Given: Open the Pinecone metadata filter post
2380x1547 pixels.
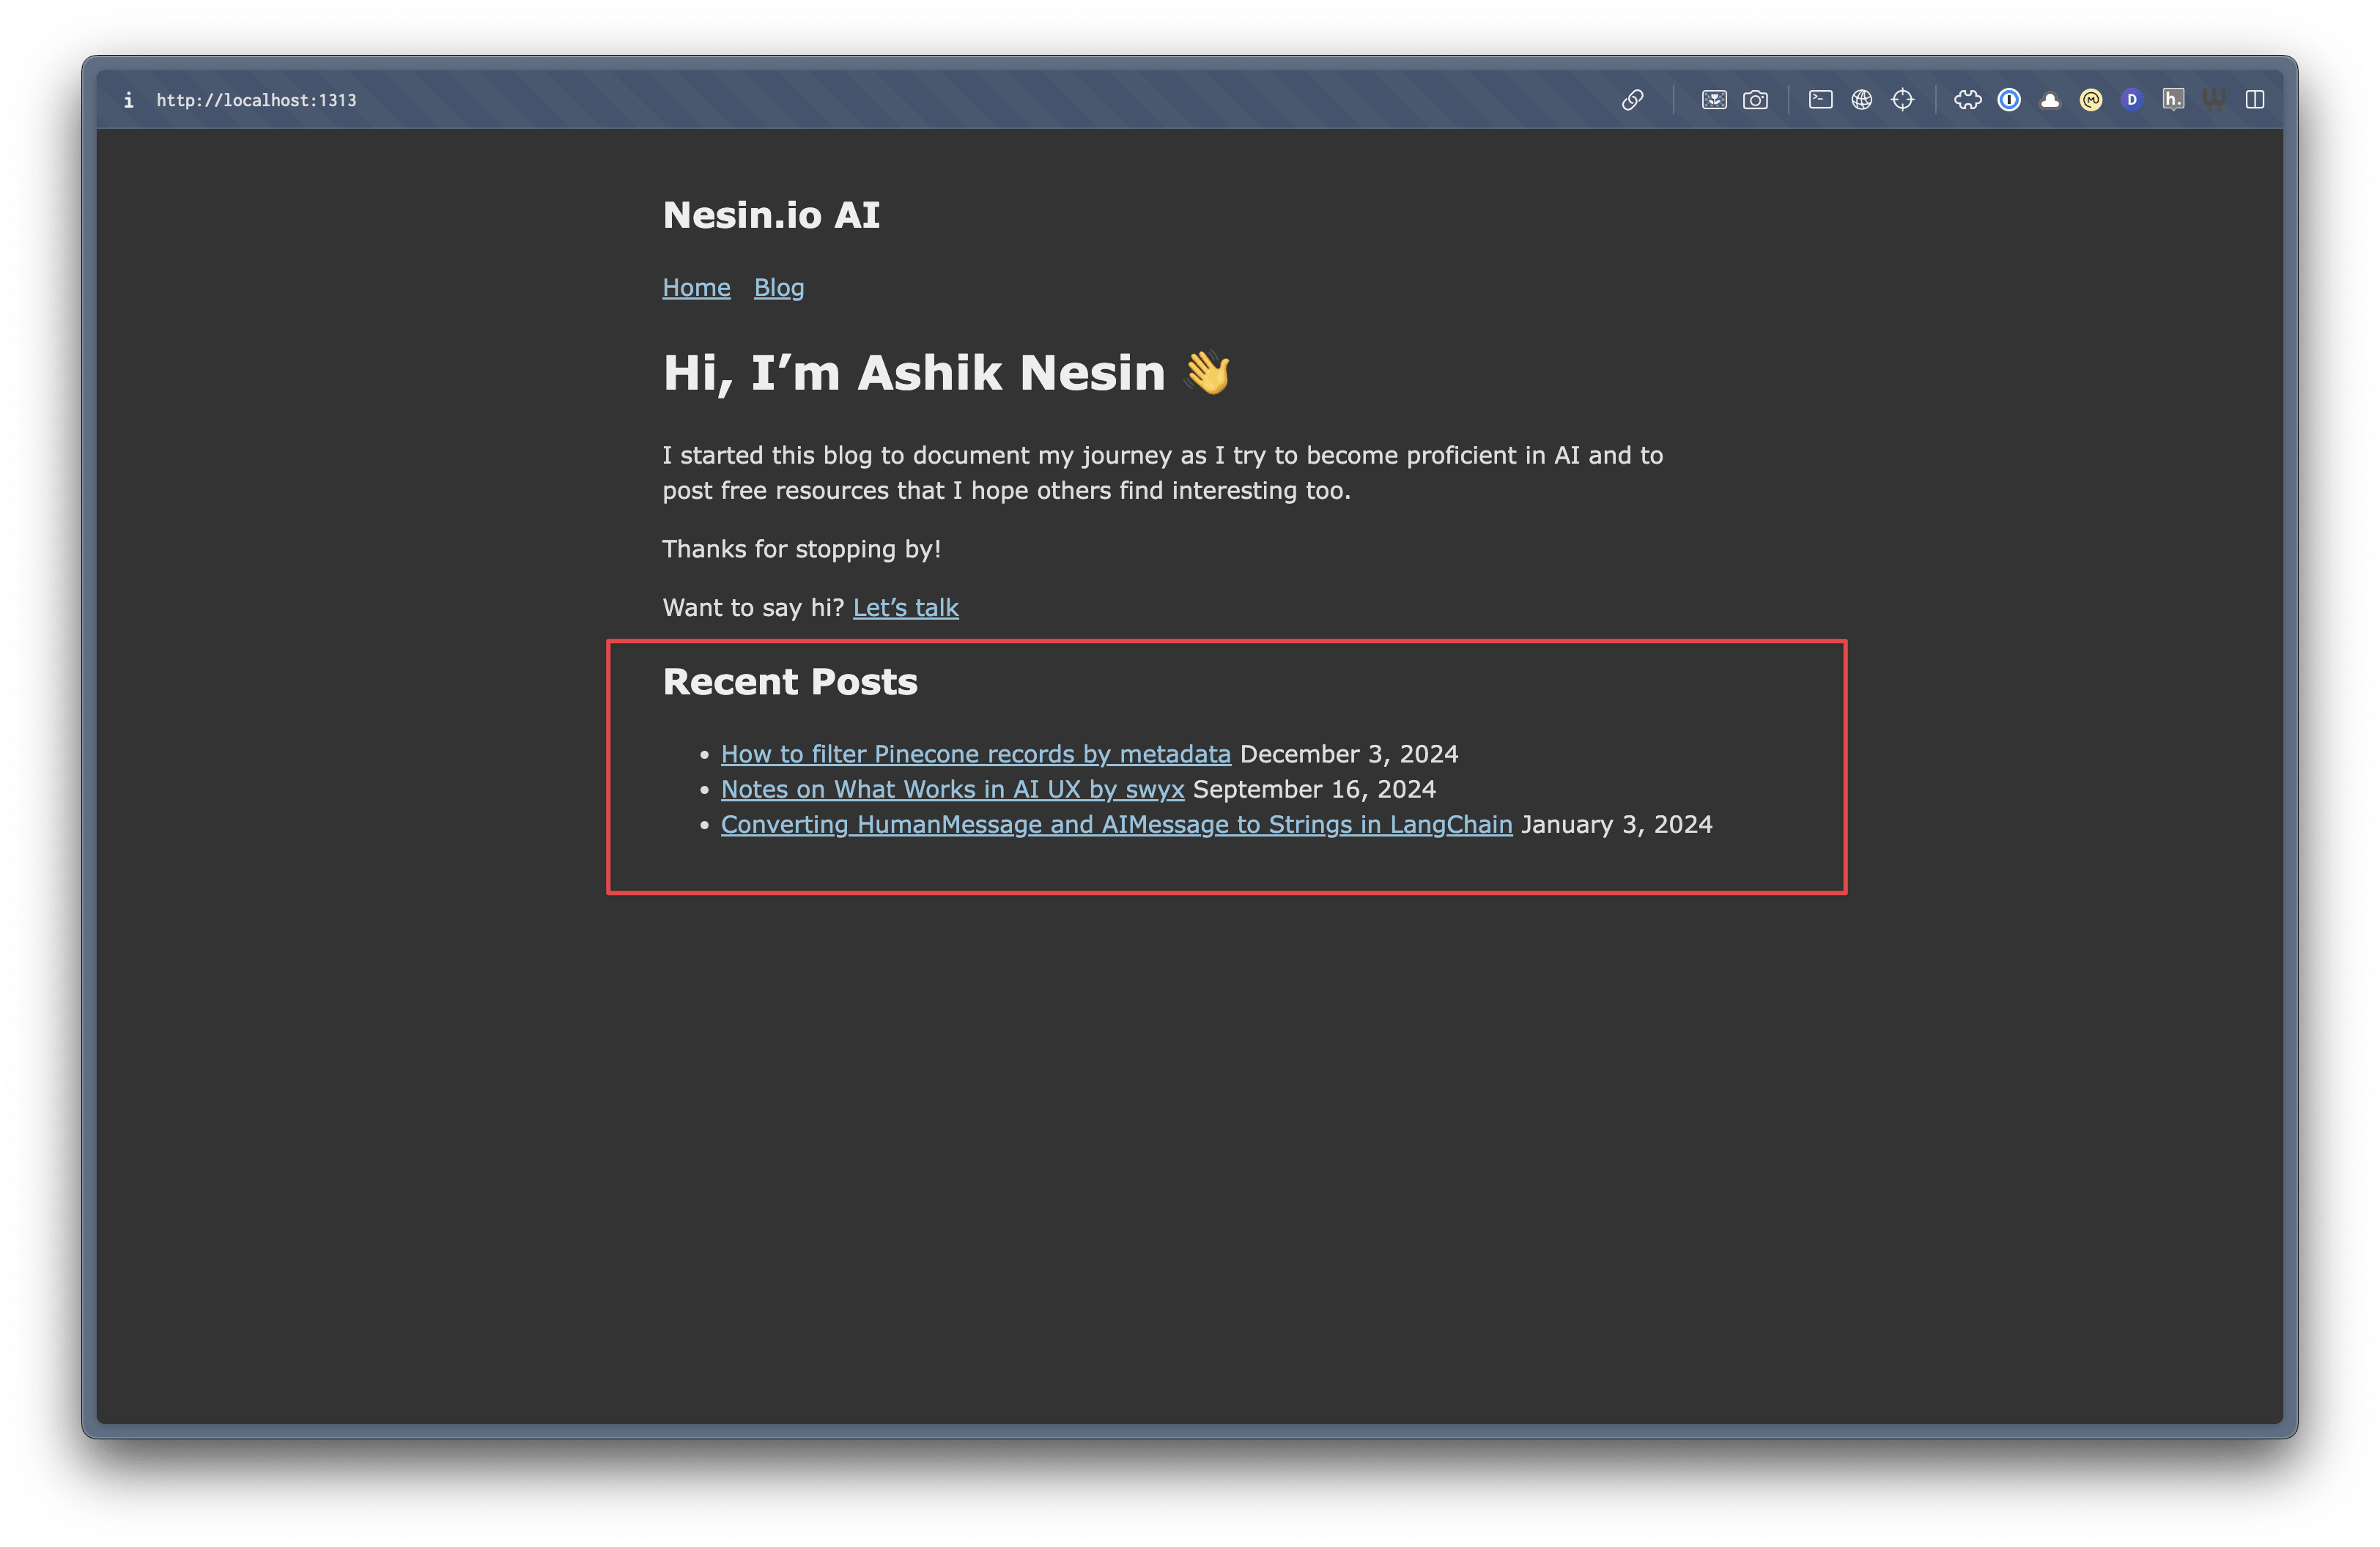Looking at the screenshot, I should pos(975,754).
